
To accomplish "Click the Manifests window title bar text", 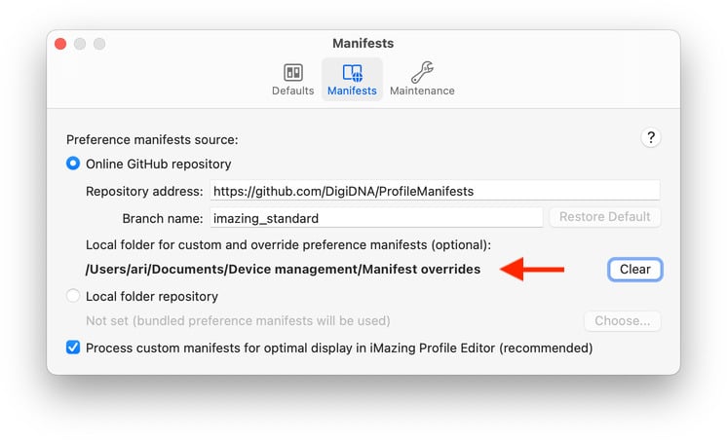I will click(x=363, y=44).
